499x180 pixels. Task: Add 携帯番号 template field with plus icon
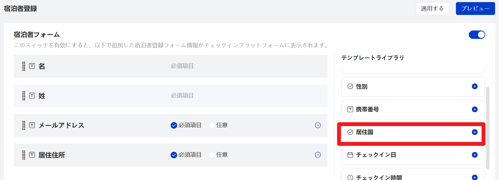coord(474,109)
